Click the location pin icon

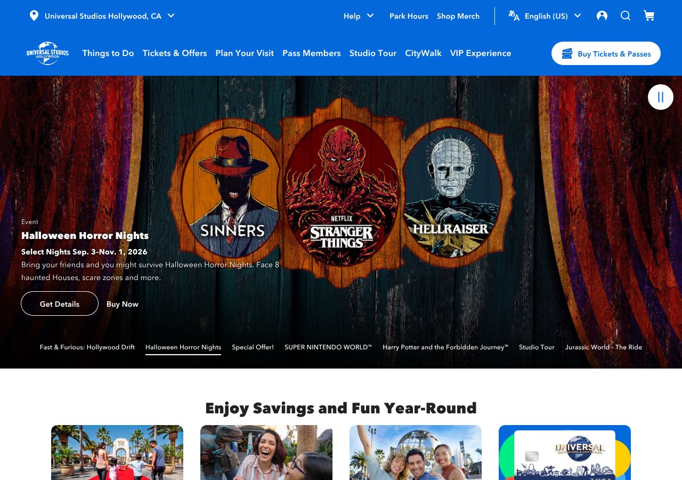click(34, 15)
